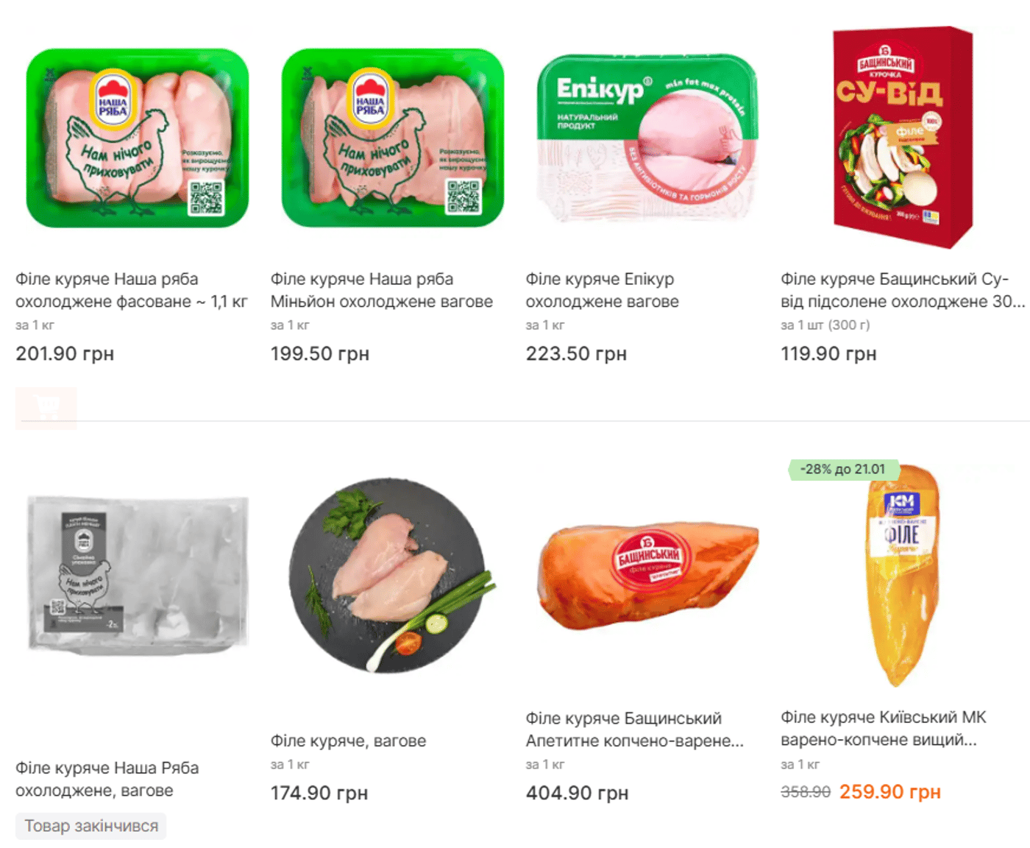Image resolution: width=1030 pixels, height=848 pixels.
Task: Open the Філе куряче, вагове title link
Action: click(x=348, y=741)
